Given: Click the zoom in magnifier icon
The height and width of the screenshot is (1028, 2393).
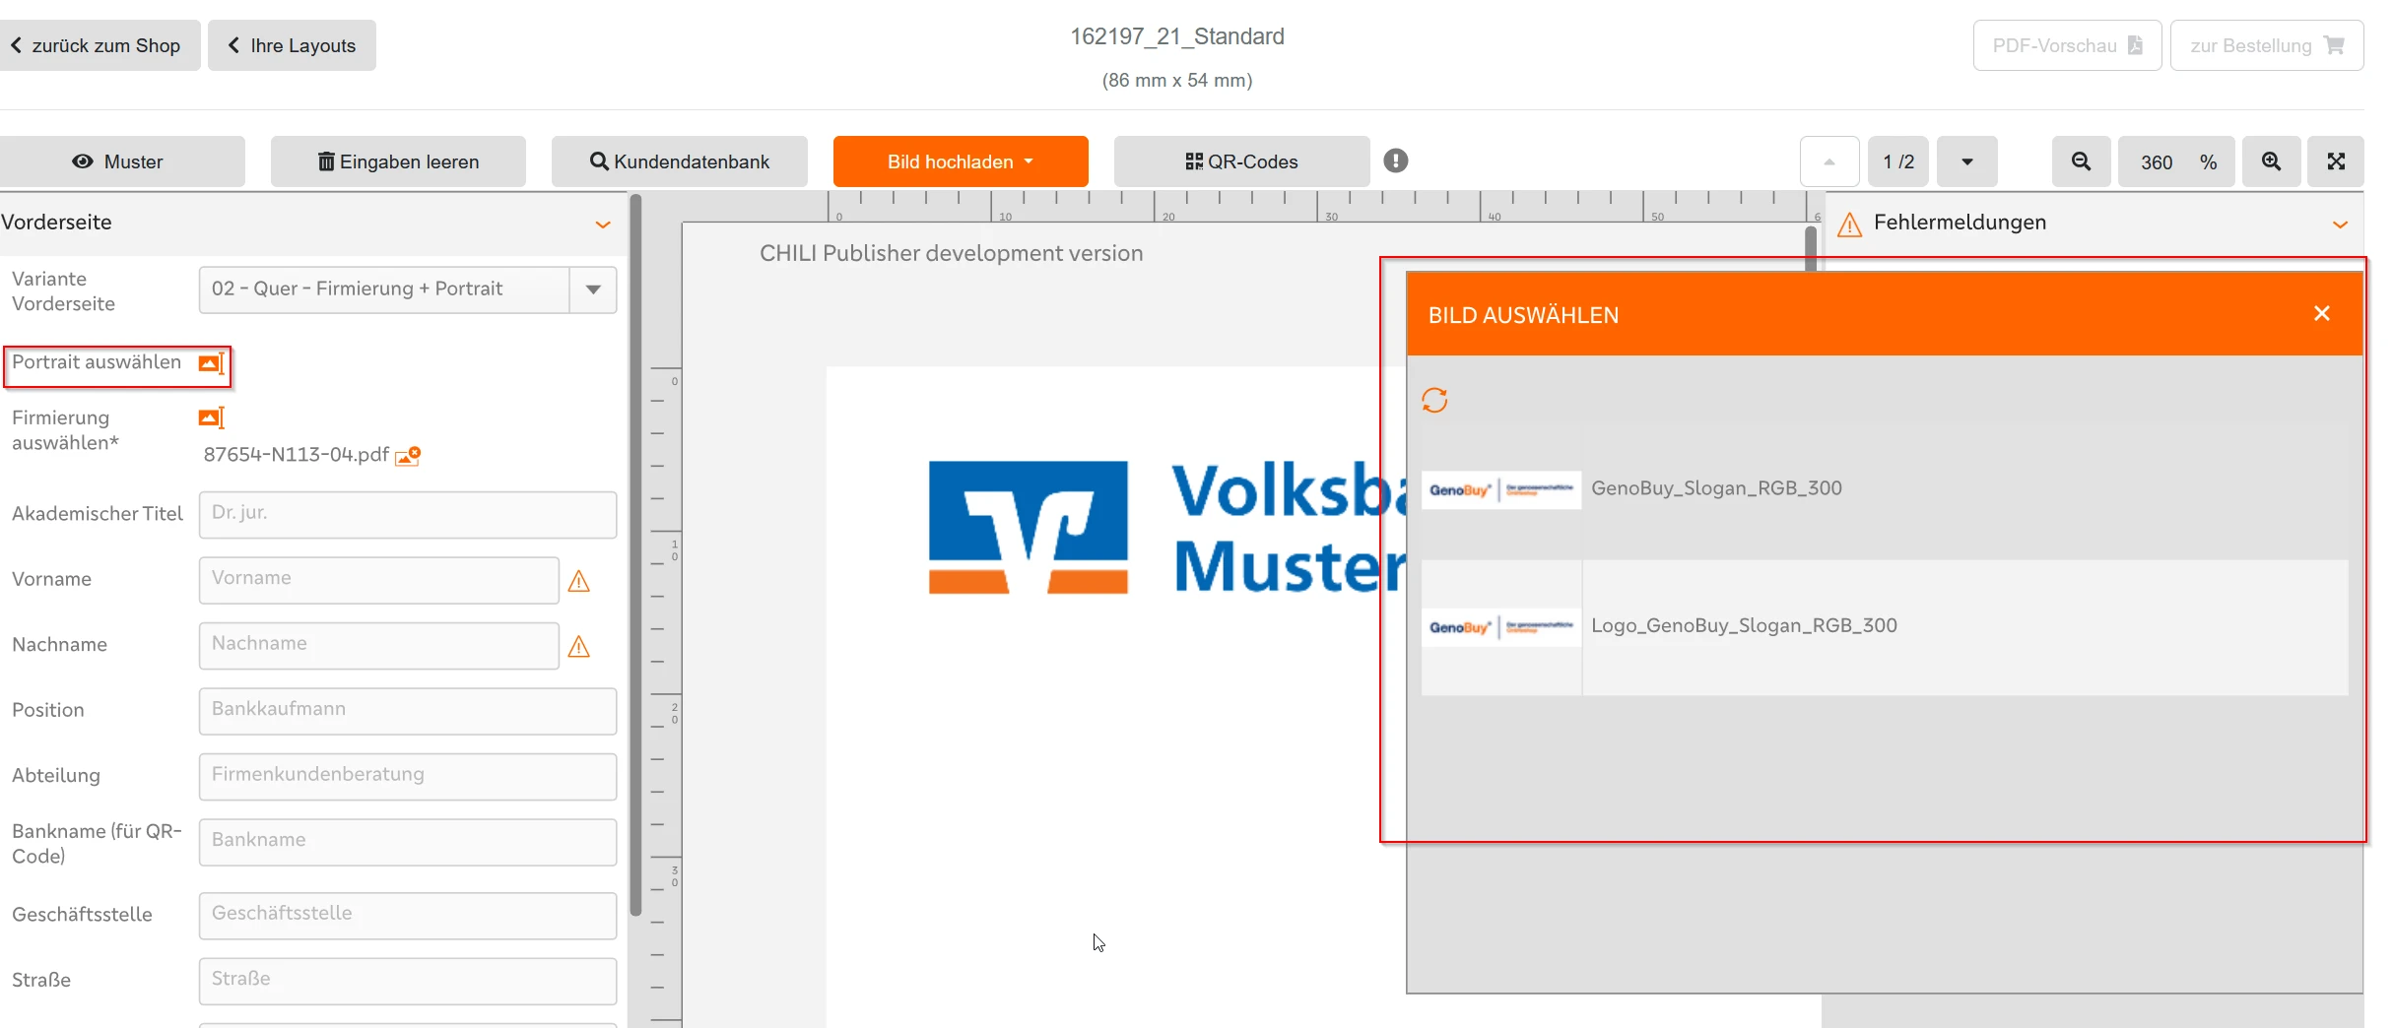Looking at the screenshot, I should click(x=2271, y=161).
